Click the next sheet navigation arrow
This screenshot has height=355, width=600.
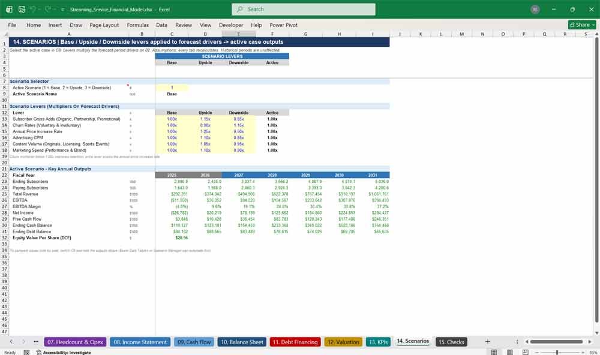click(x=24, y=342)
